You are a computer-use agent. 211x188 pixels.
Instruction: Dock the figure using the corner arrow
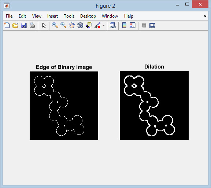pyautogui.click(x=205, y=16)
